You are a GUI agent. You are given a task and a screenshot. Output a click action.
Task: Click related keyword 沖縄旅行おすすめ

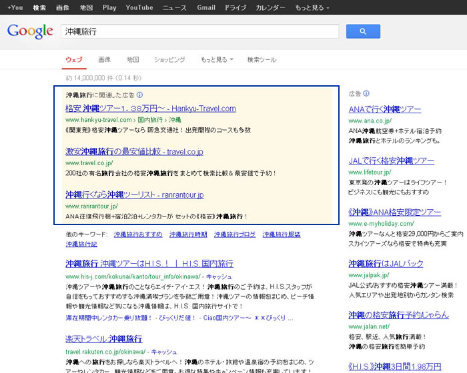(x=138, y=234)
